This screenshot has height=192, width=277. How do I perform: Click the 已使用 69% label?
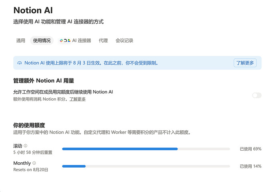coord(251,149)
